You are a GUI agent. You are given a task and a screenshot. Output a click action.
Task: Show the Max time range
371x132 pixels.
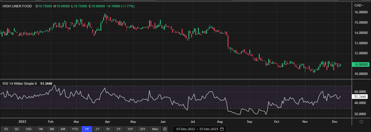(x=155, y=129)
